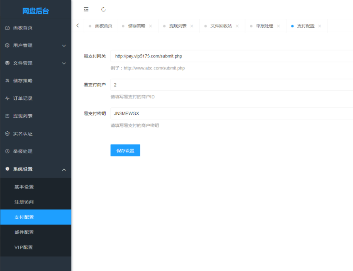Select the 订单记录 orders icon
Image resolution: width=353 pixels, height=271 pixels.
(7, 98)
